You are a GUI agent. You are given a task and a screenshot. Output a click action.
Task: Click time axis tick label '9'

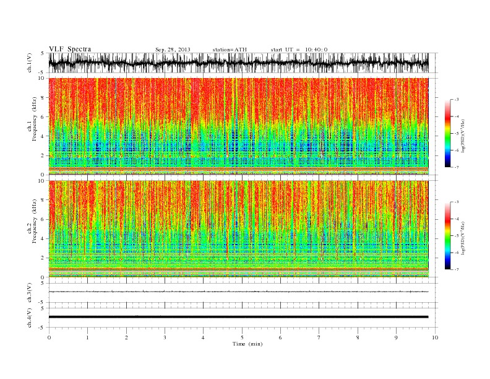coord(396,338)
